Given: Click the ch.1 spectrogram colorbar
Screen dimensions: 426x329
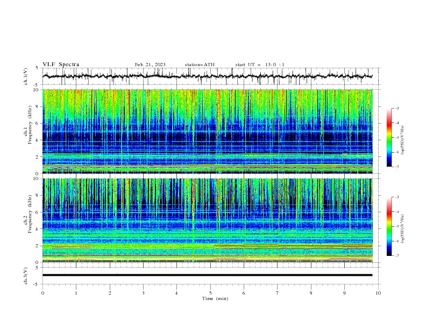Looking at the screenshot, I should pos(389,138).
